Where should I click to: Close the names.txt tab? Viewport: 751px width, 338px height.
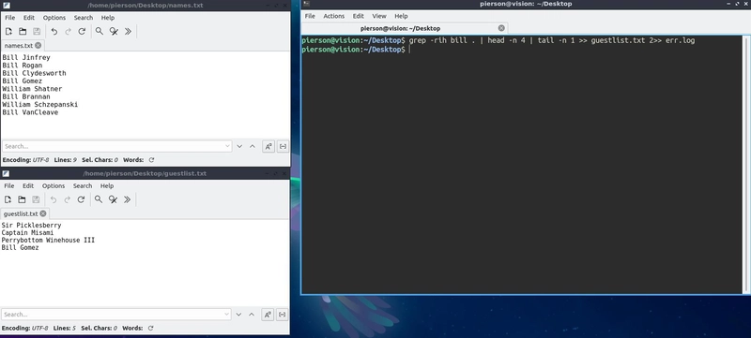(x=38, y=45)
